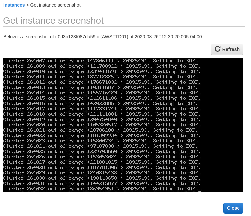Click console line for cluster 264023
Viewport: 251px width, 216px height.
click(x=101, y=141)
